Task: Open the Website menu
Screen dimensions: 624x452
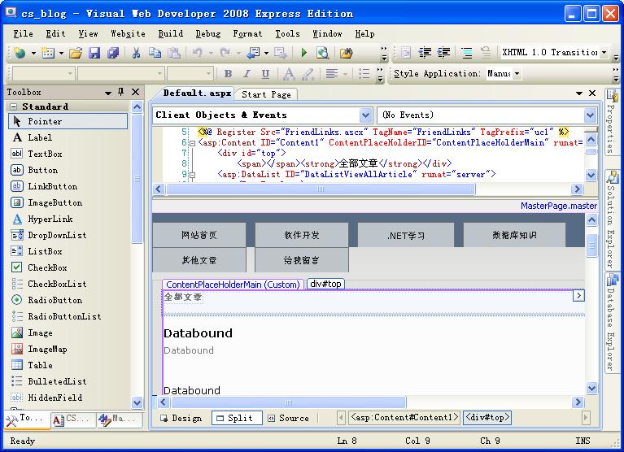Action: tap(128, 33)
